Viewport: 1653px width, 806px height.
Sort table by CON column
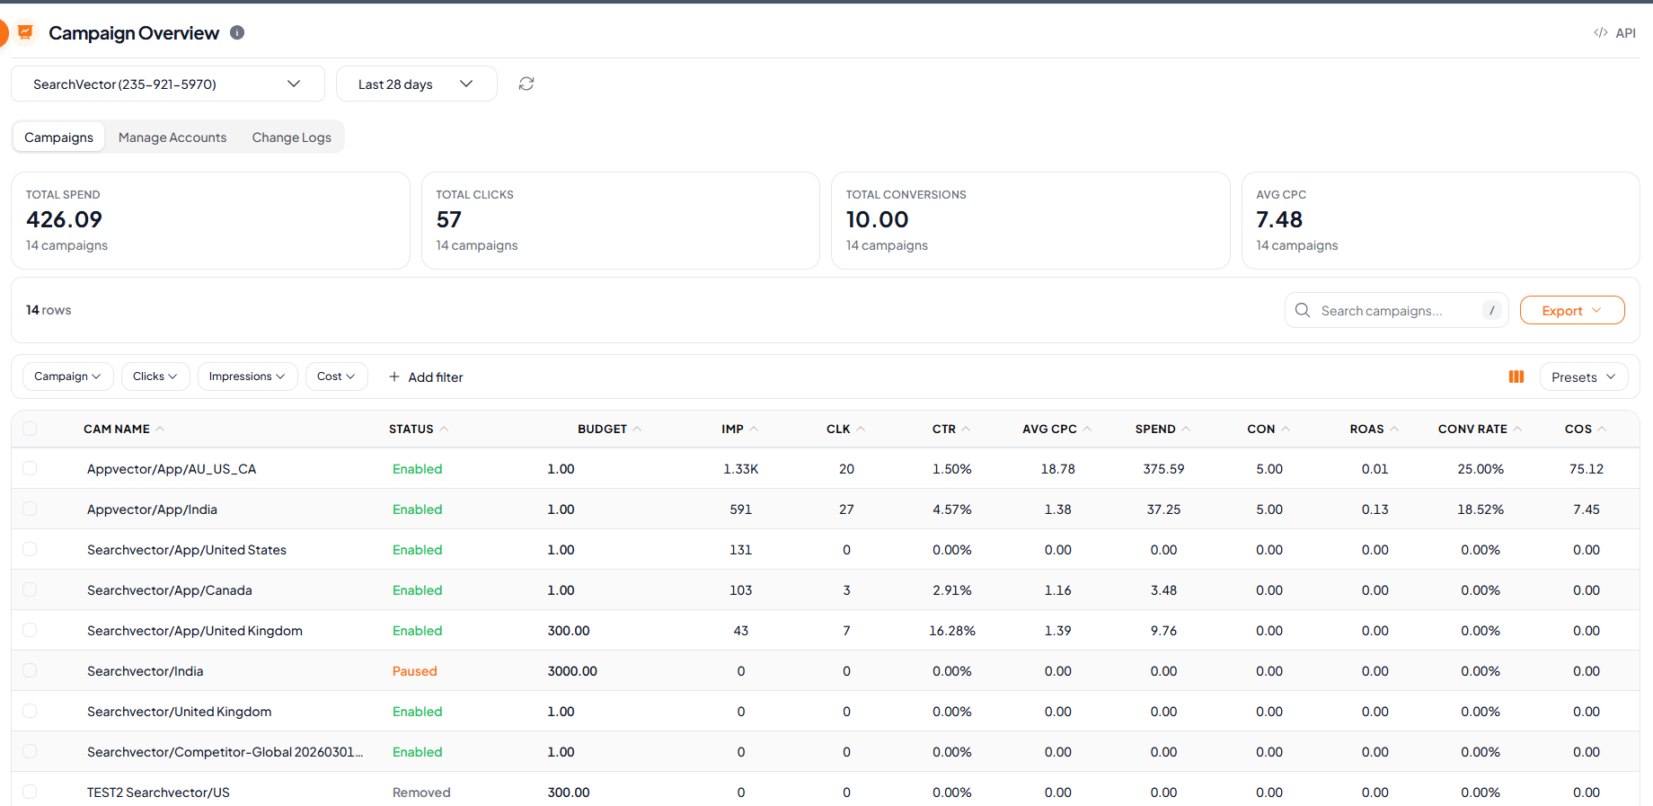pyautogui.click(x=1268, y=429)
